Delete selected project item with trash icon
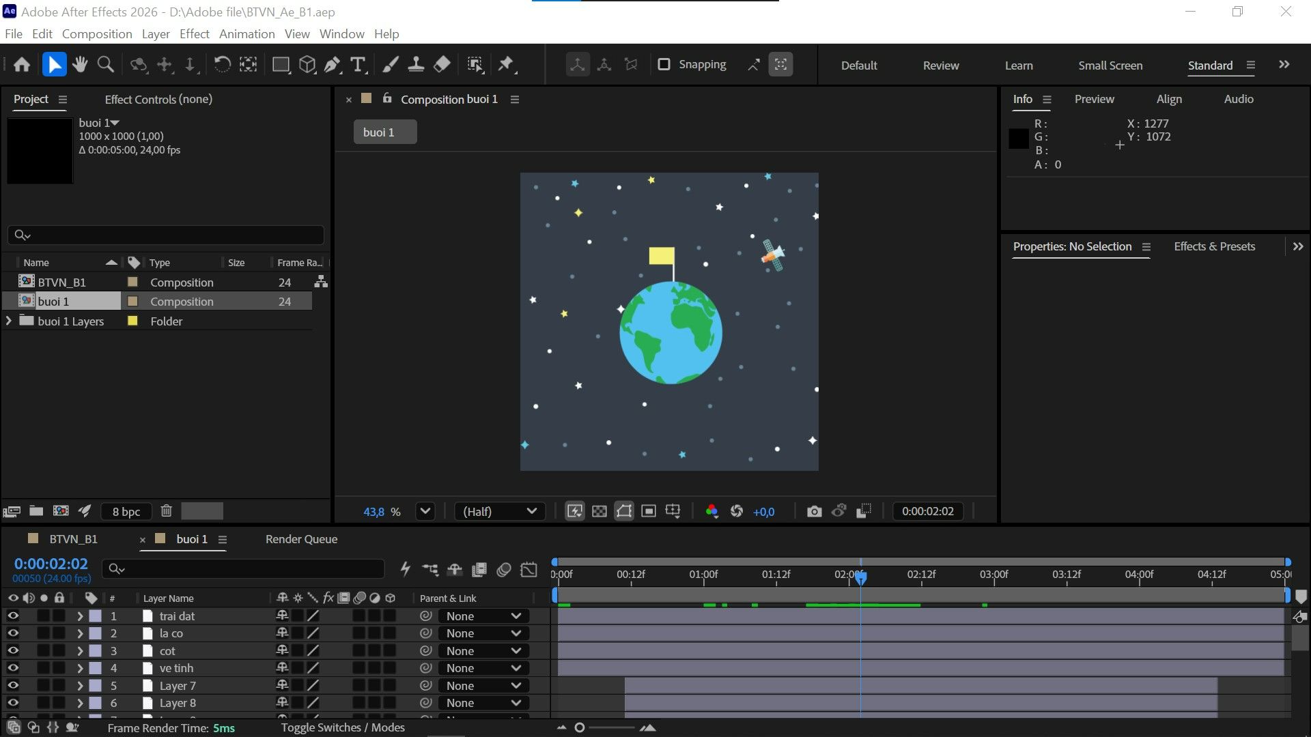 tap(166, 510)
